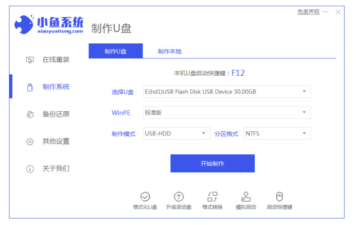Select the 备份还原 sidebar icon
Screen dimensions: 356x225
[30, 115]
